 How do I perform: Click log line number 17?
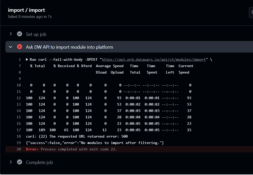pos(19,130)
